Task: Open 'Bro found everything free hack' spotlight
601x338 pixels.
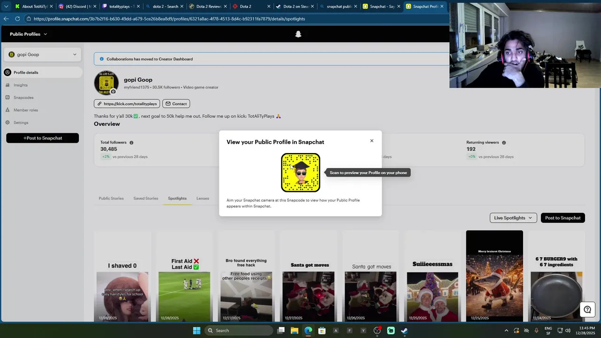Action: click(x=246, y=276)
